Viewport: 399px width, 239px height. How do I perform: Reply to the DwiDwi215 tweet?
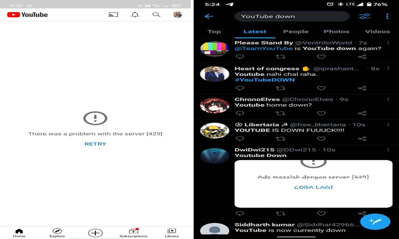pos(240,213)
